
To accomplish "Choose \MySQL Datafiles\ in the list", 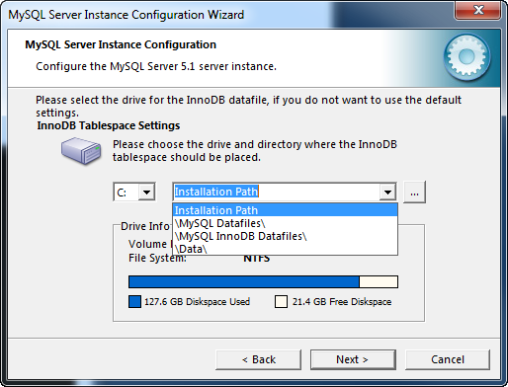I will (285, 223).
